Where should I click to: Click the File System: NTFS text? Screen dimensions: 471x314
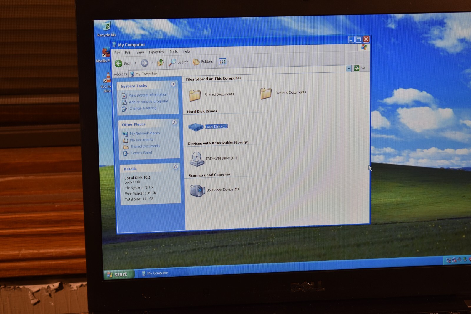tap(139, 187)
